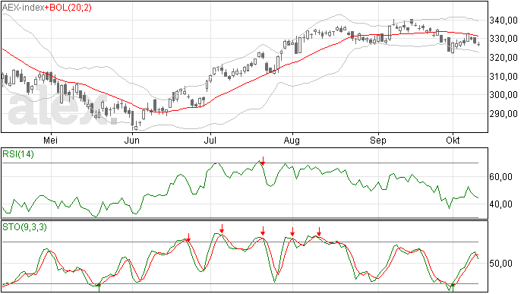Click the stochastic sell arrow in early July
The width and height of the screenshot is (524, 294).
point(222,229)
